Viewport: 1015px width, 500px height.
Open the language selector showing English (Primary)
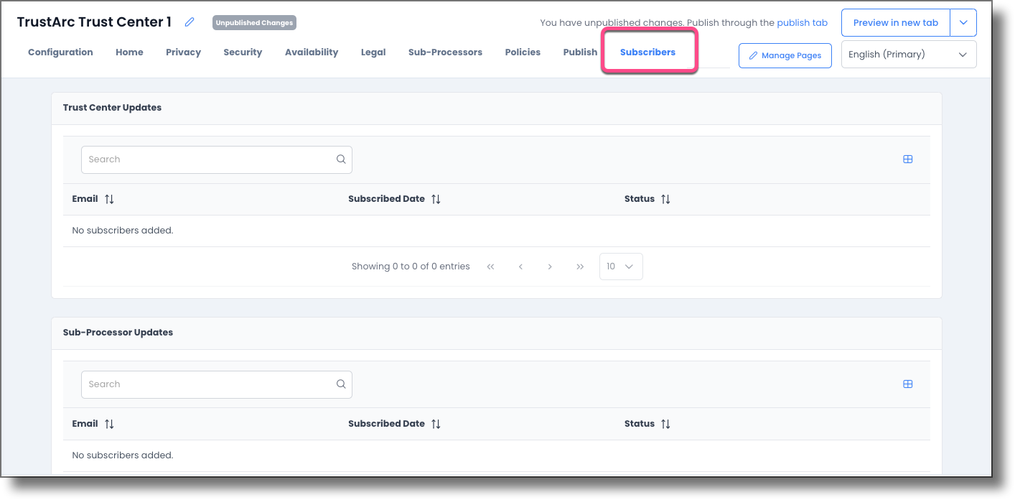point(908,54)
